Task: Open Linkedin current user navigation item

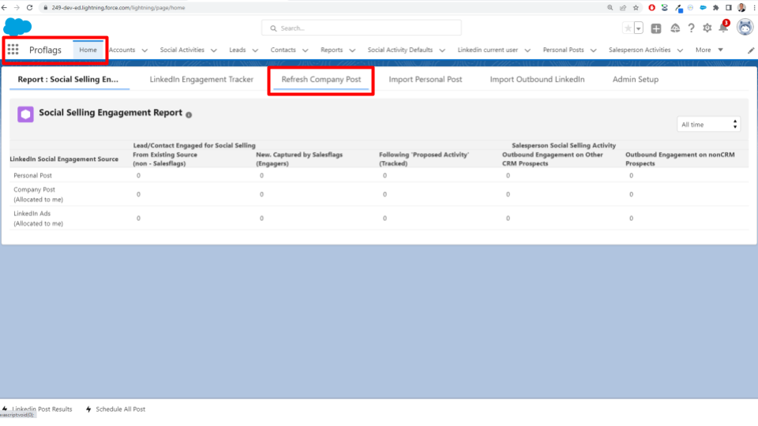Action: (488, 50)
